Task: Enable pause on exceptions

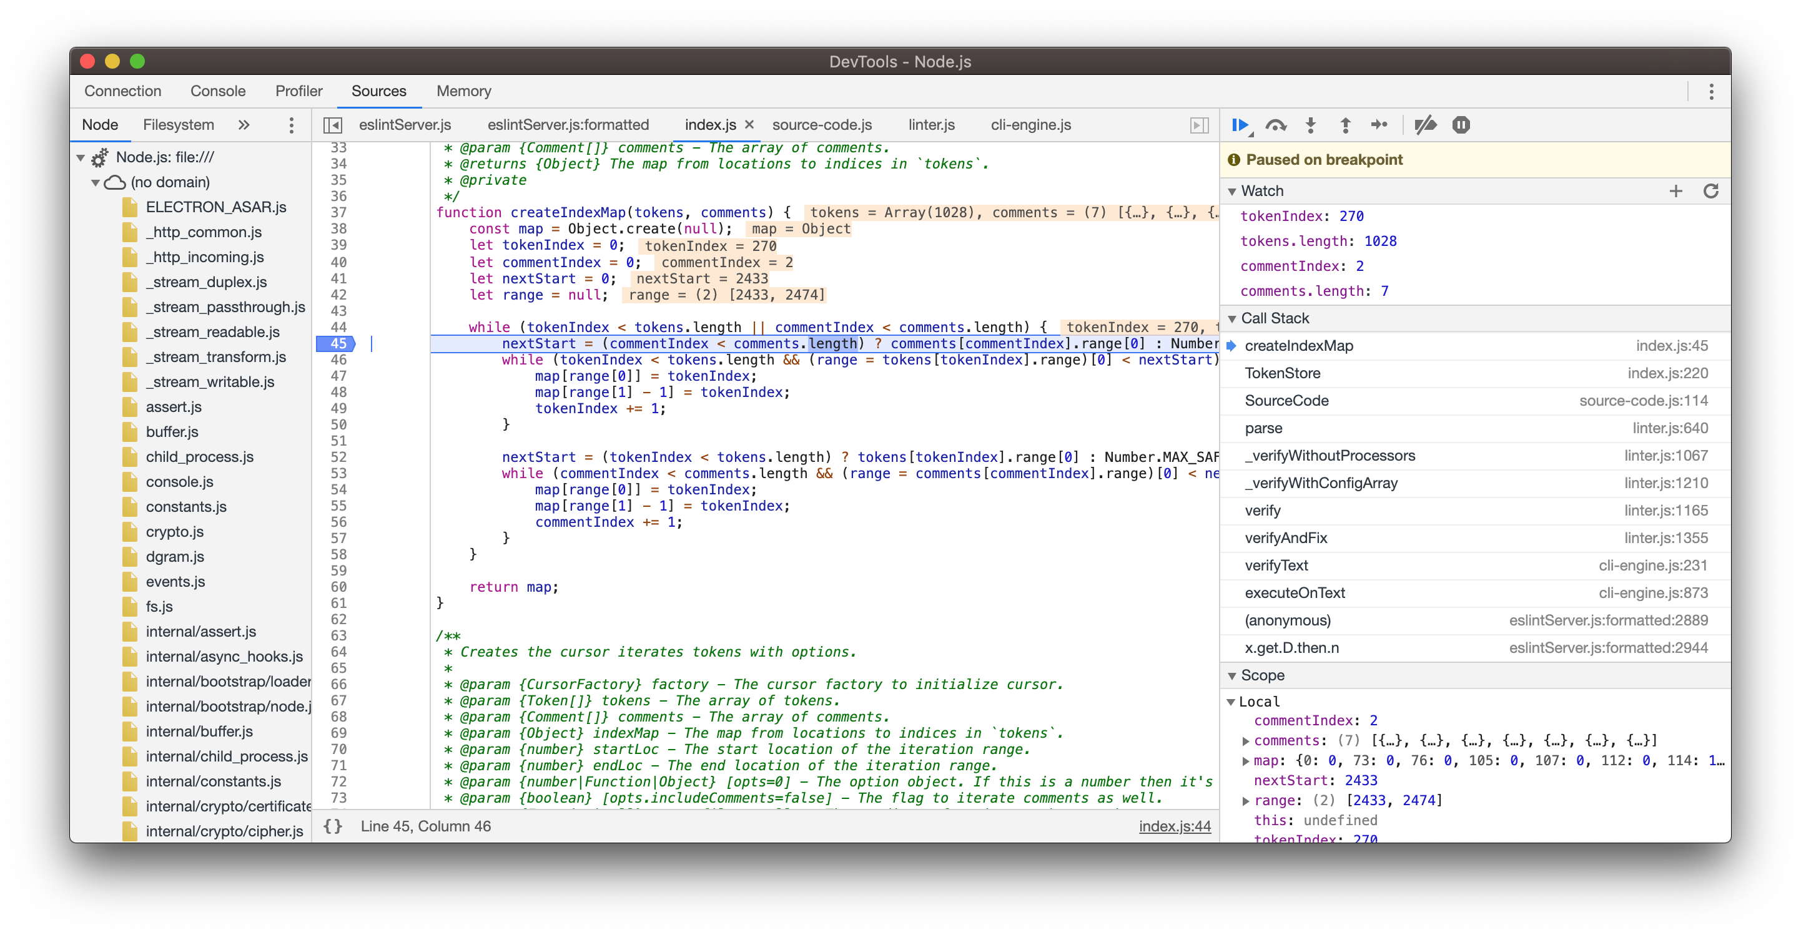Action: click(x=1461, y=124)
